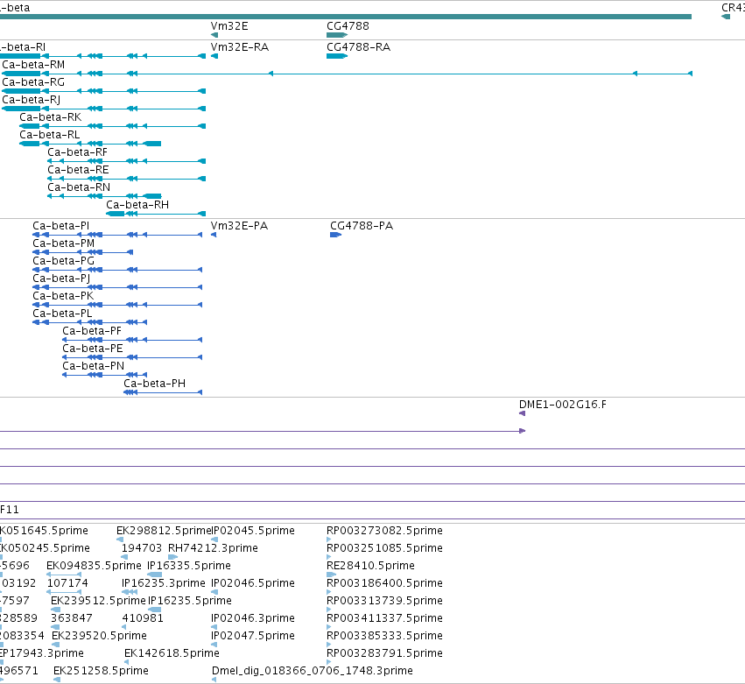
Task: Open the Vm32E-PA CDS label
Action: pyautogui.click(x=240, y=226)
